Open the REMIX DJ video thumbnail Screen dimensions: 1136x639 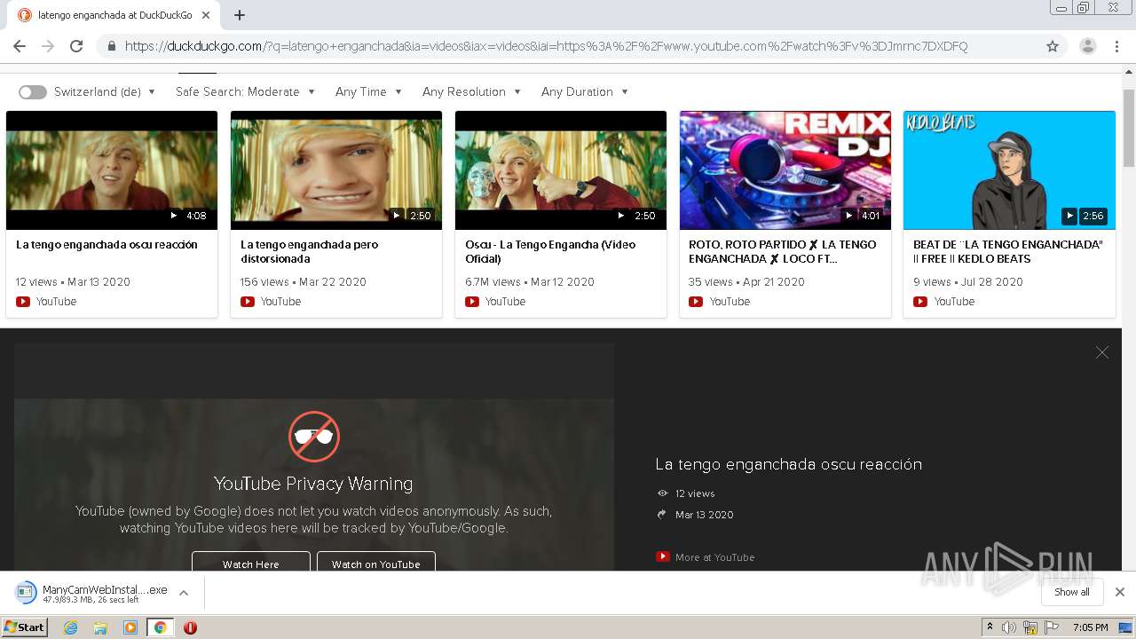(785, 170)
